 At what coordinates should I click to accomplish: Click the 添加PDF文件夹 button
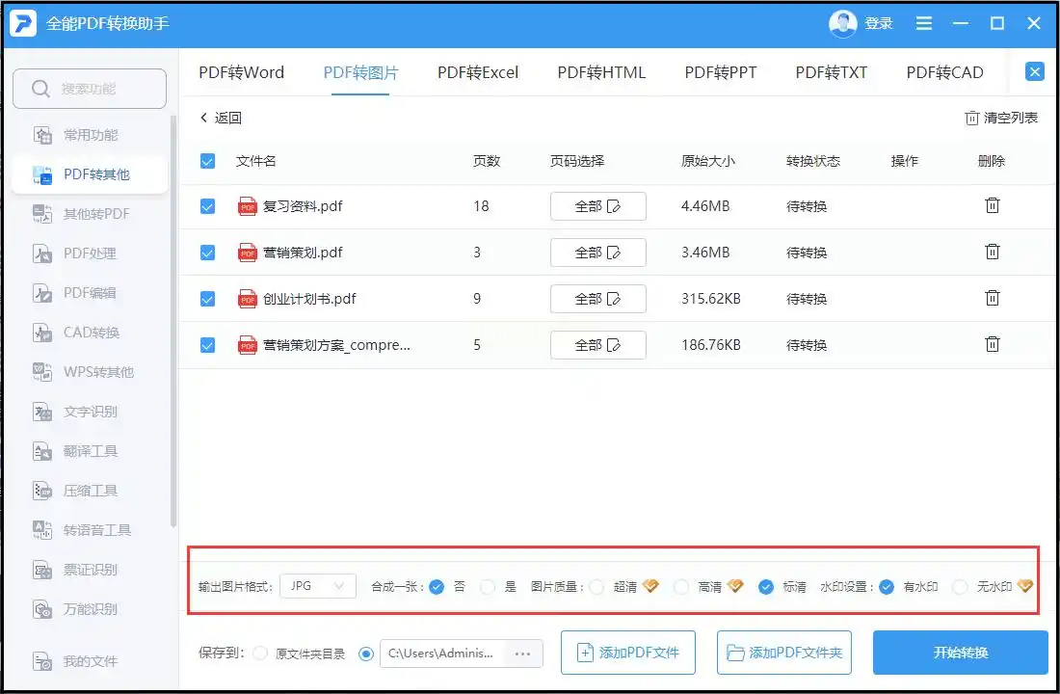(x=784, y=653)
